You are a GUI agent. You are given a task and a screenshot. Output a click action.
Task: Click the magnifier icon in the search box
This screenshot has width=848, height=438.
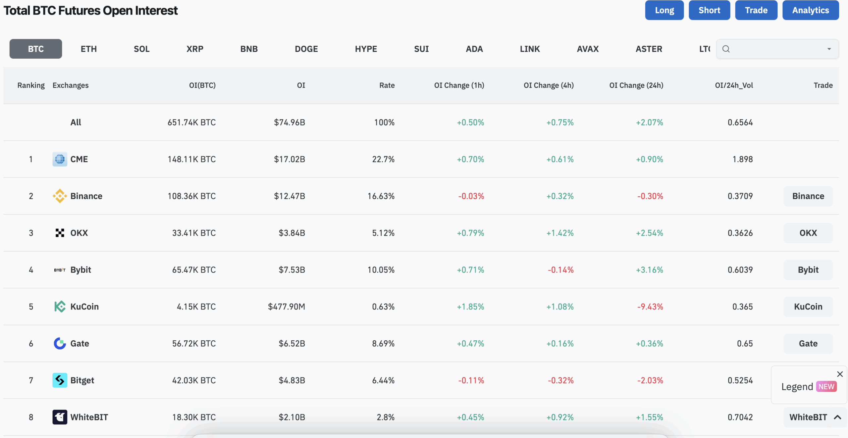726,49
